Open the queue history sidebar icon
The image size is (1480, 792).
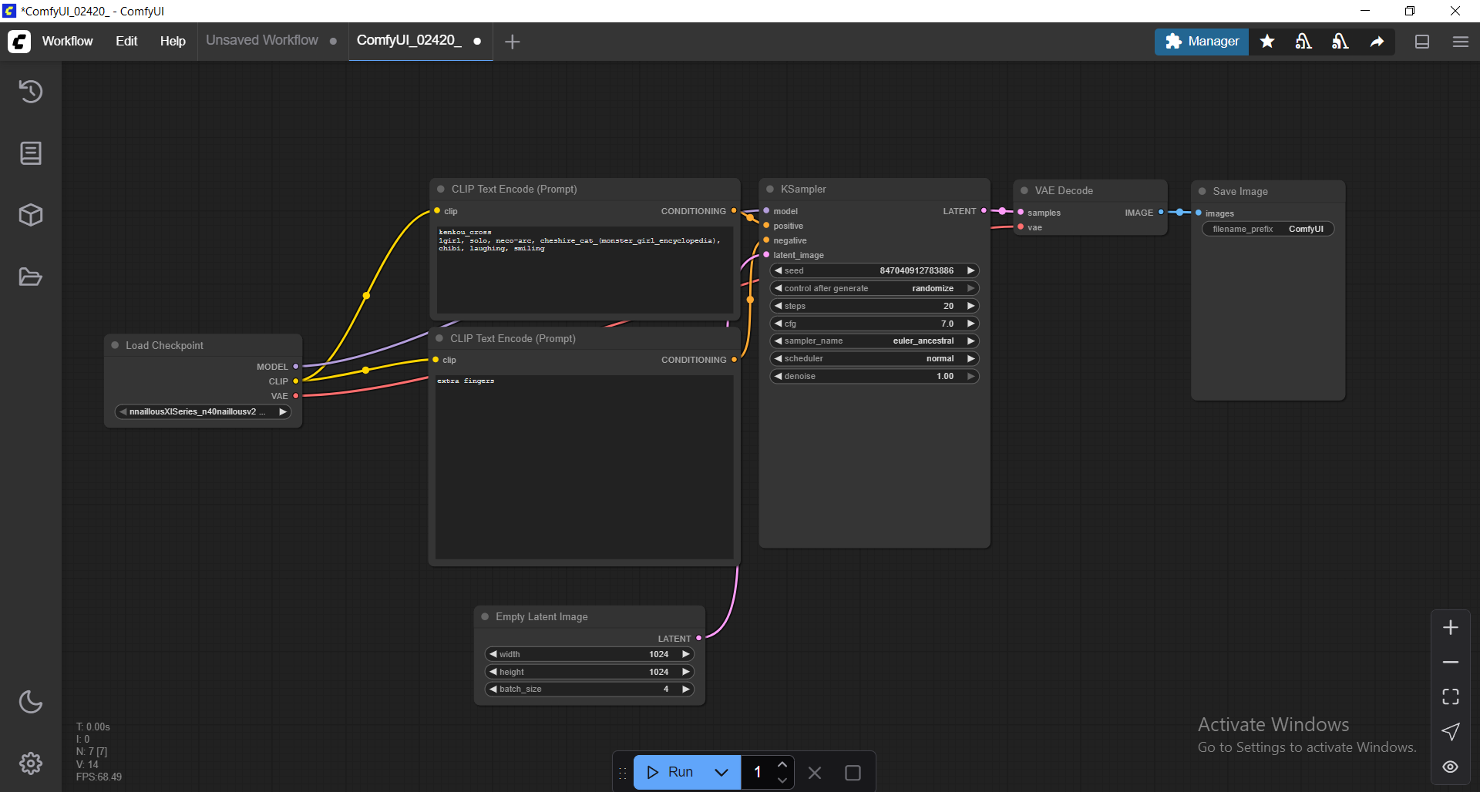(31, 92)
